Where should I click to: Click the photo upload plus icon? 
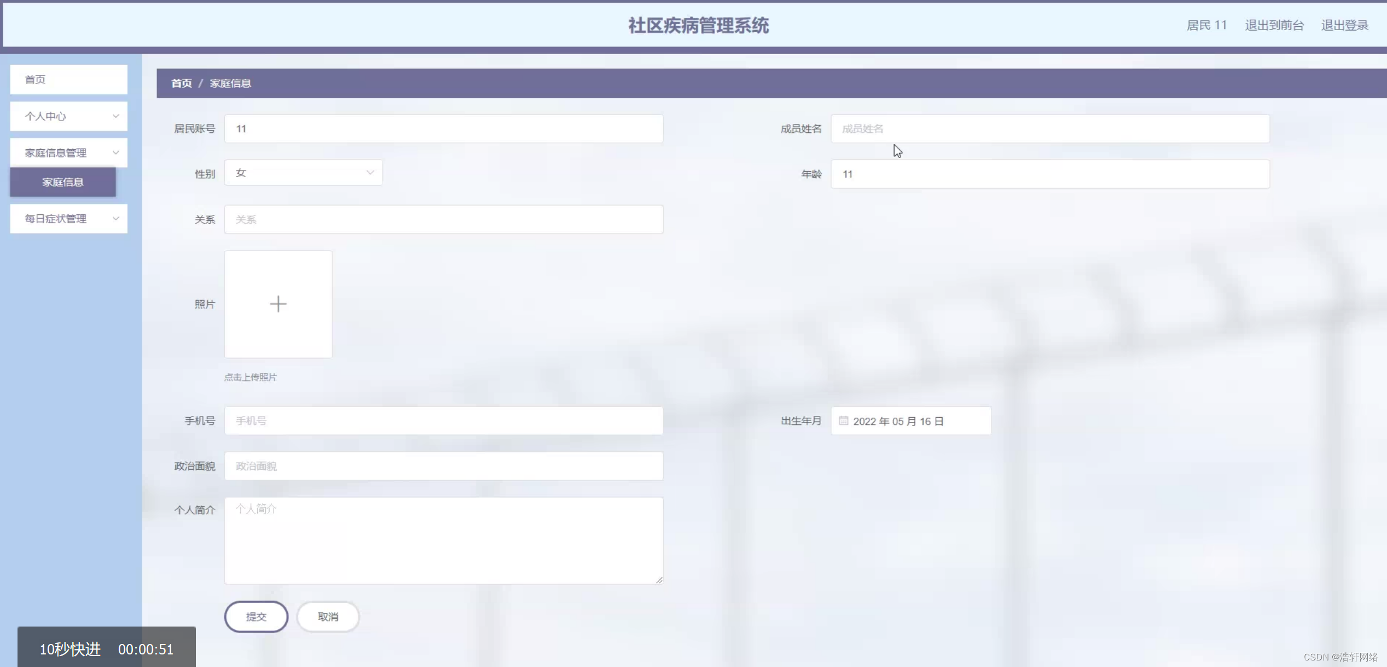click(278, 304)
